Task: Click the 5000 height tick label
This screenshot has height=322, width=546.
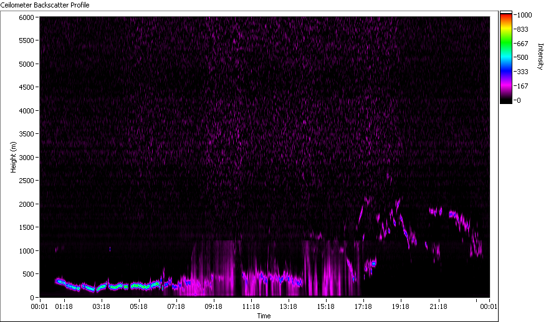Action: [26, 64]
